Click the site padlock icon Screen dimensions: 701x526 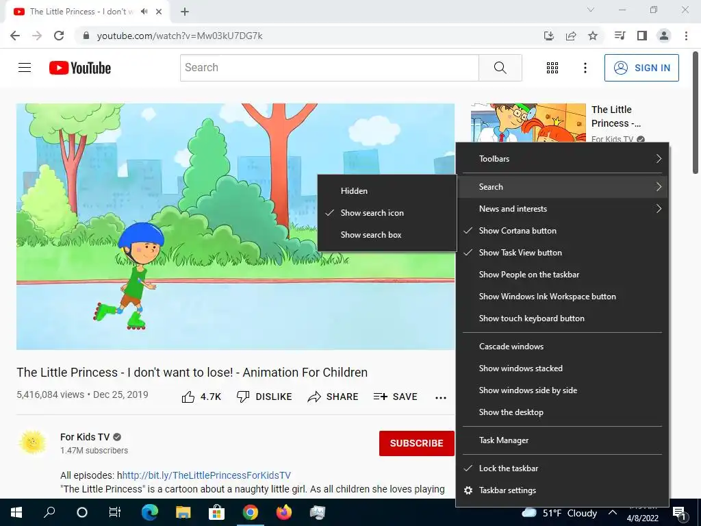(x=86, y=36)
